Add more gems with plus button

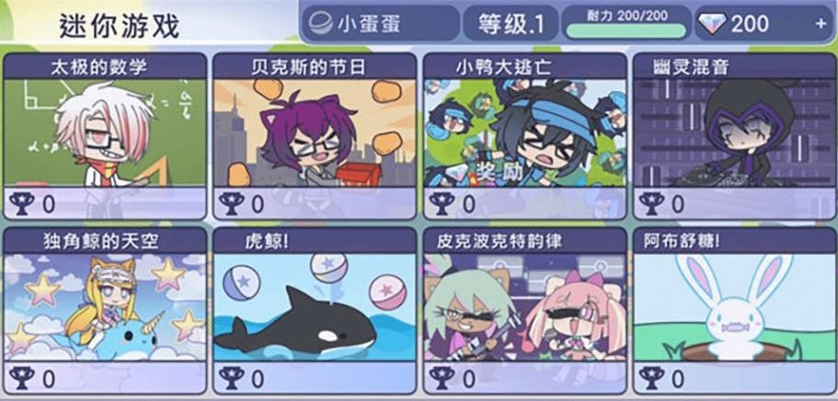tap(821, 24)
